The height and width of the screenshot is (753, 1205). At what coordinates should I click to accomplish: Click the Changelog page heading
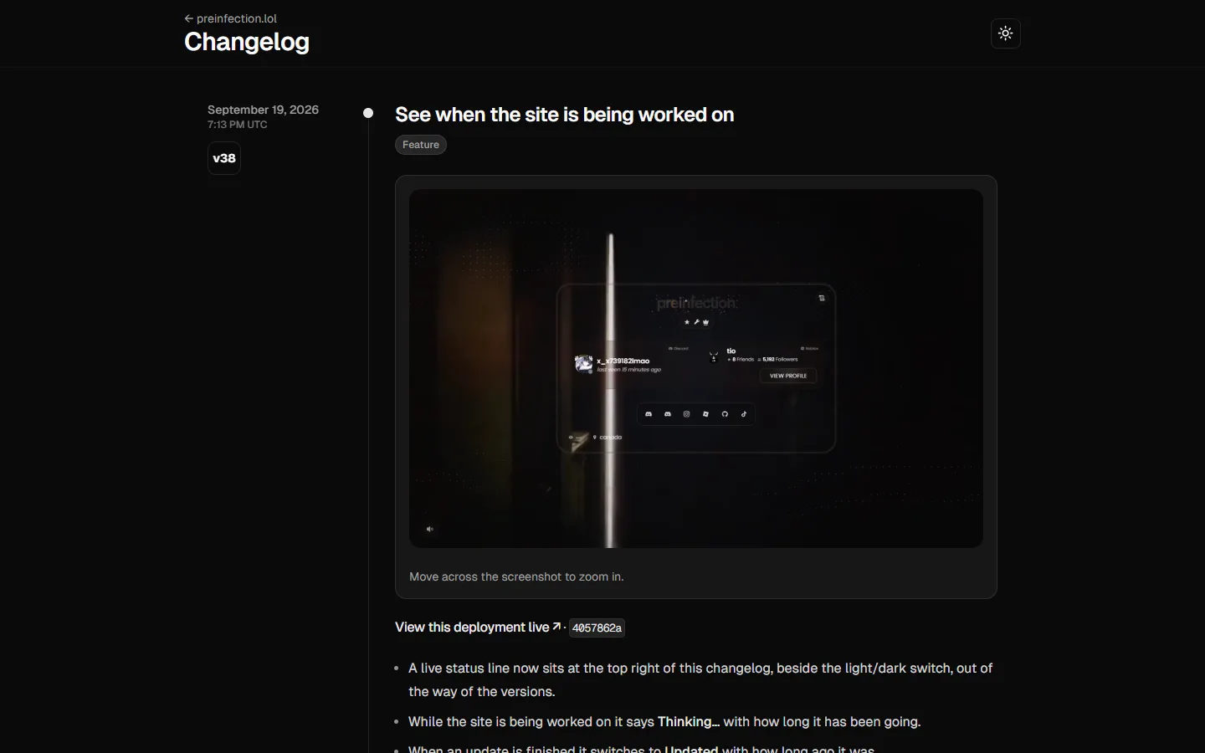pos(247,42)
